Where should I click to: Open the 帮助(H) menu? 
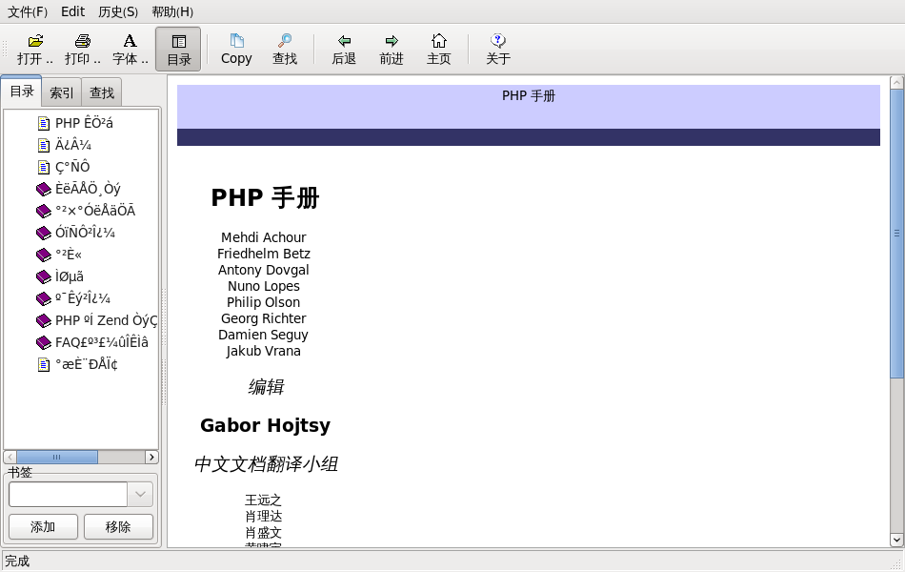[x=172, y=11]
